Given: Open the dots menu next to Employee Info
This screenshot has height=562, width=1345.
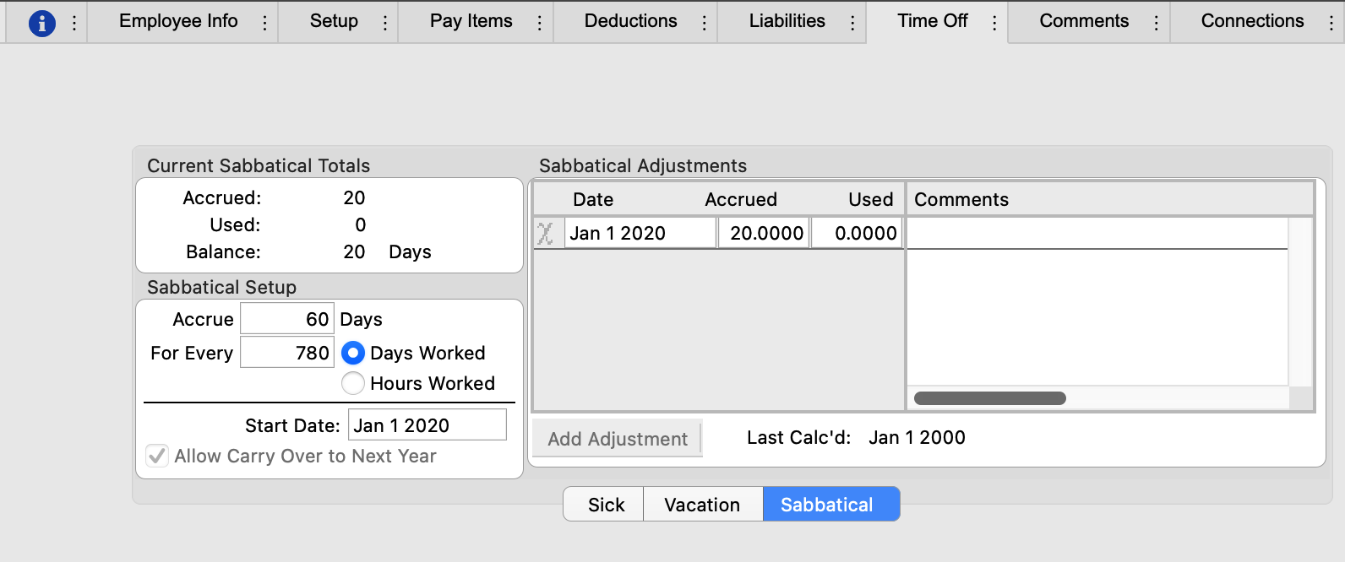Looking at the screenshot, I should (264, 23).
